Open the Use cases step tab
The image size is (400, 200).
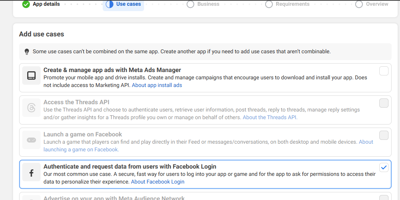(128, 4)
